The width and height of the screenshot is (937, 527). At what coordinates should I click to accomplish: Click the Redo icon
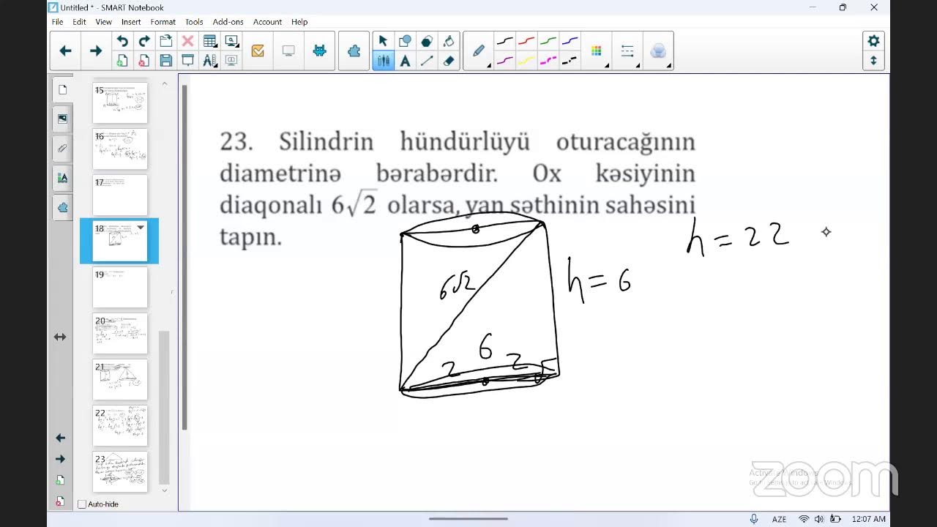coord(144,42)
